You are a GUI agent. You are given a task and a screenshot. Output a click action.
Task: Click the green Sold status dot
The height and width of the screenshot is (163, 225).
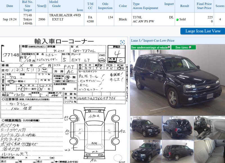(177, 20)
